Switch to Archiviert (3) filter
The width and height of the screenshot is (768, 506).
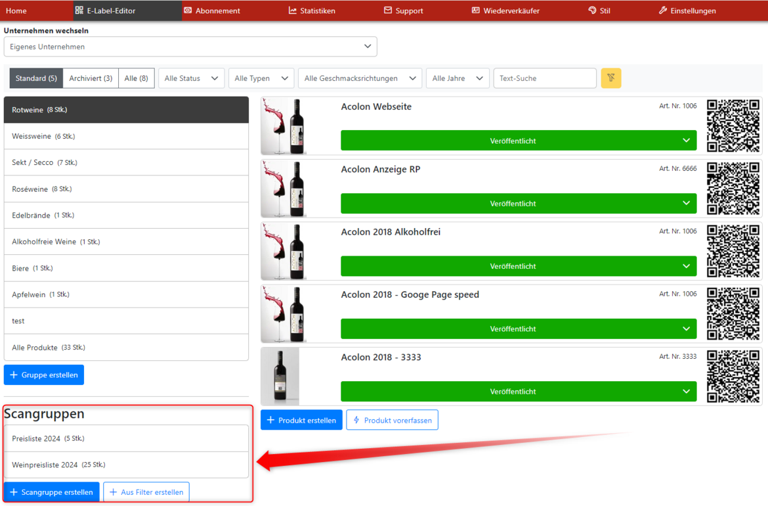[x=91, y=78]
